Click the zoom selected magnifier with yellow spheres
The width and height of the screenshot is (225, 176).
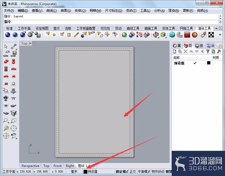[6, 128]
